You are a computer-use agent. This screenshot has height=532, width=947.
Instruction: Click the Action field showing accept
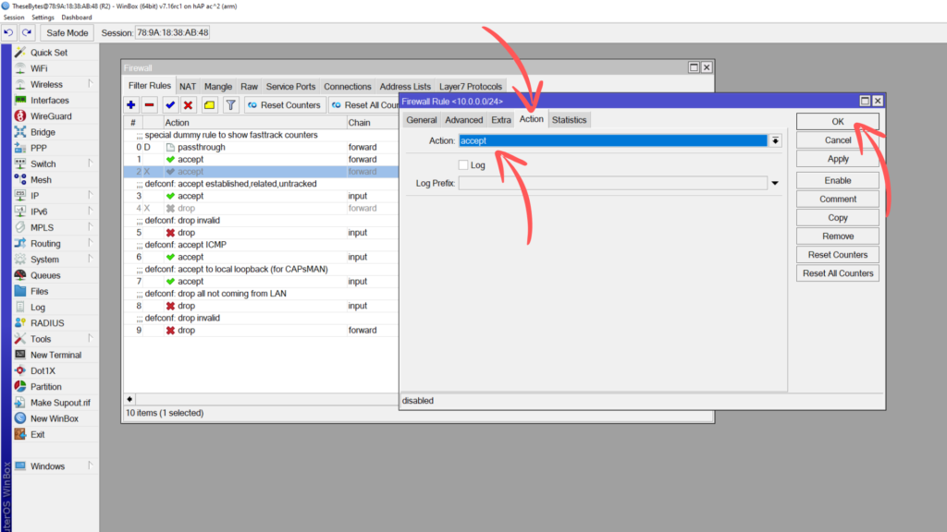tap(613, 140)
